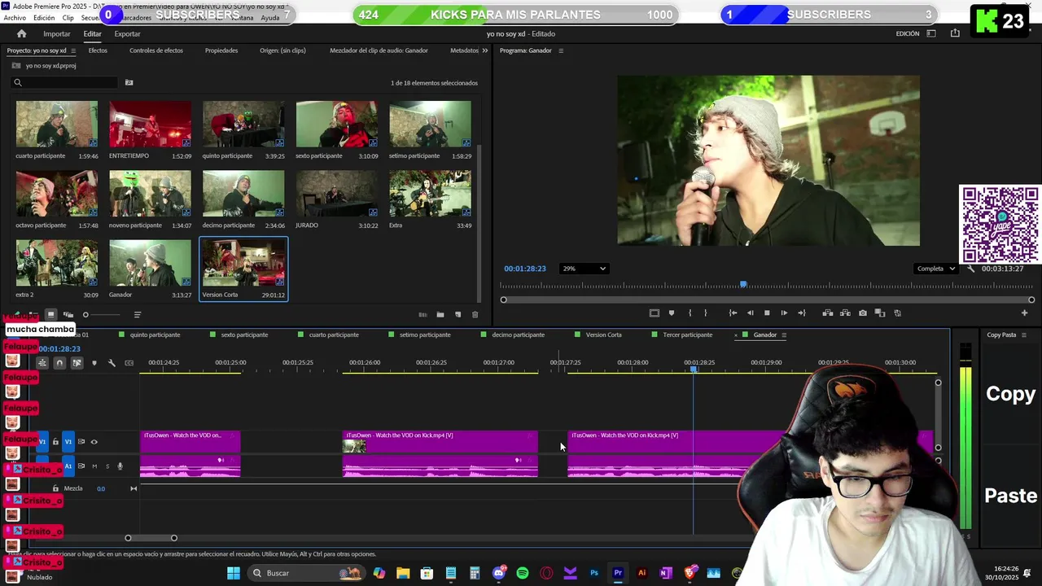Screen dimensions: 1042x586
Task: Click the Extract button in Program monitor
Action: 845,313
